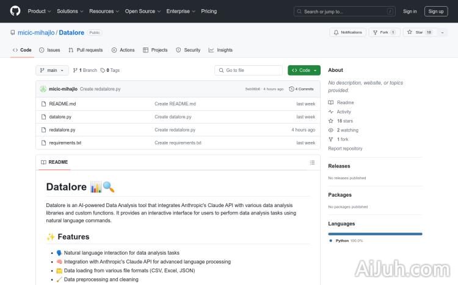
Task: Click the micic-mihajlo avatar in commit row
Action: click(43, 89)
